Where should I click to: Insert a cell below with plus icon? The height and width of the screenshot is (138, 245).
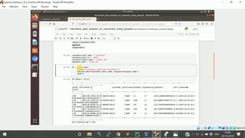pos(60,38)
